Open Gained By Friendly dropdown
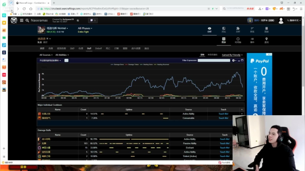 (232, 55)
